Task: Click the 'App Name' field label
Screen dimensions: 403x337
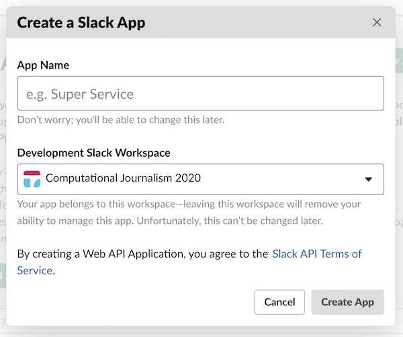Action: point(43,65)
